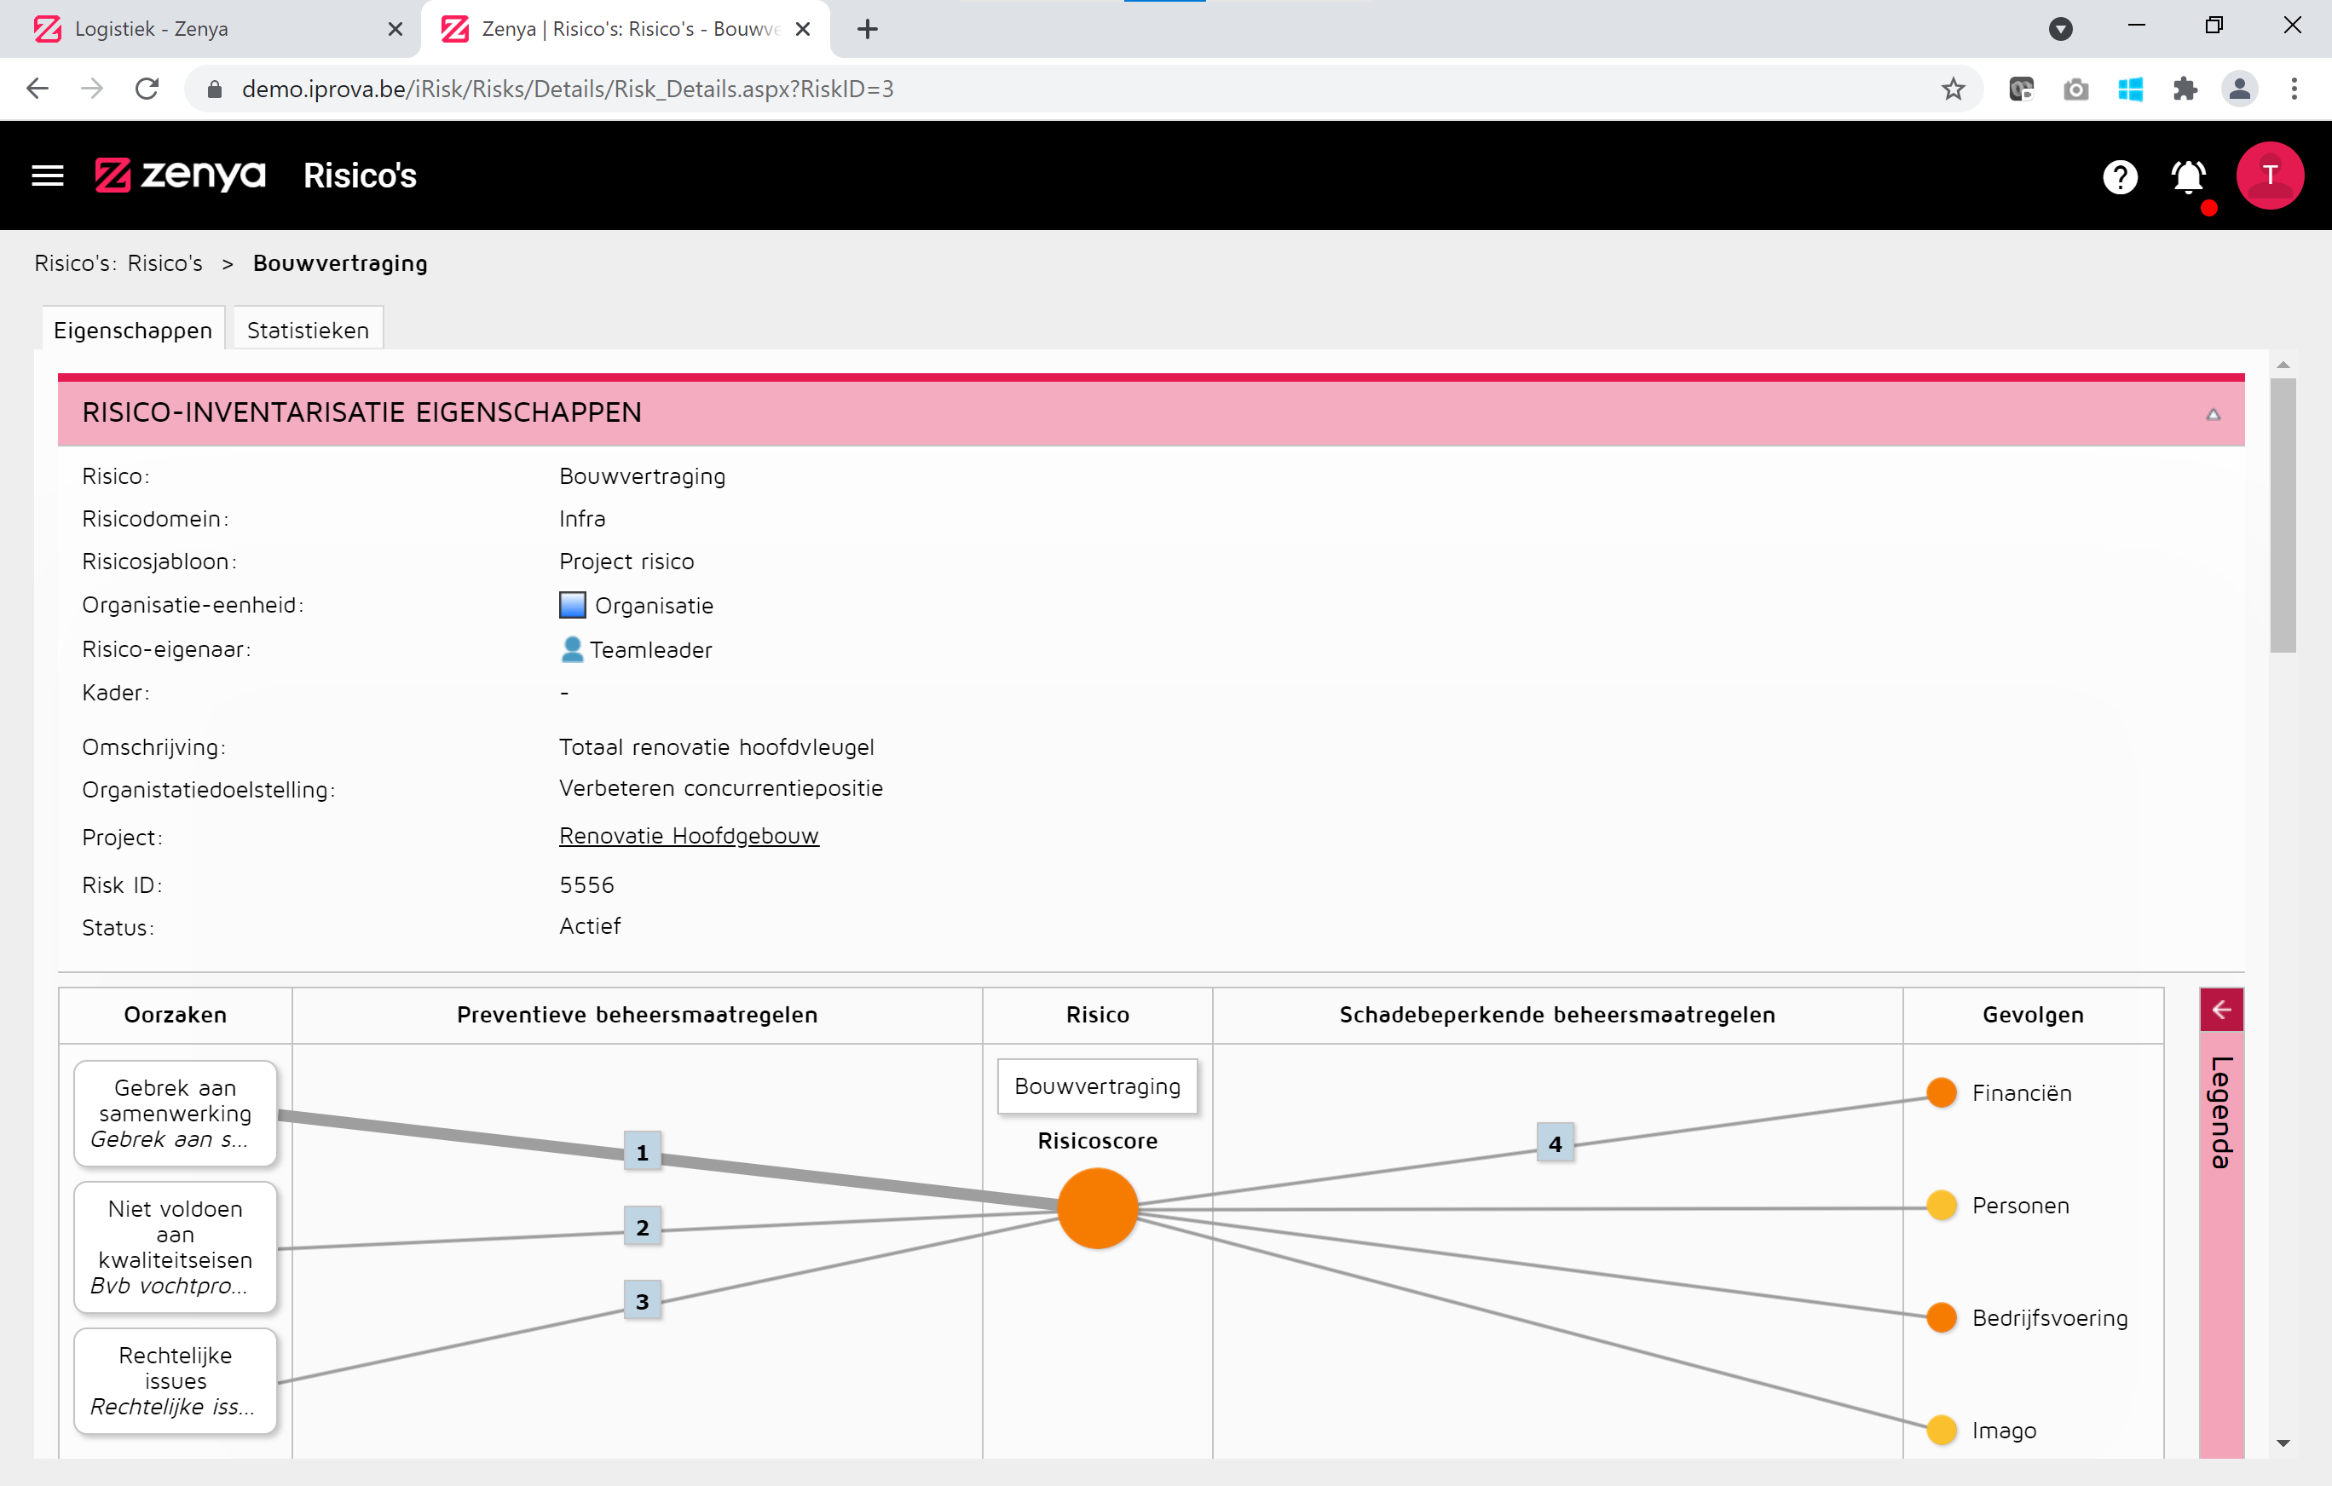Click the orange Risicoscore circle
The height and width of the screenshot is (1486, 2332).
pos(1096,1207)
